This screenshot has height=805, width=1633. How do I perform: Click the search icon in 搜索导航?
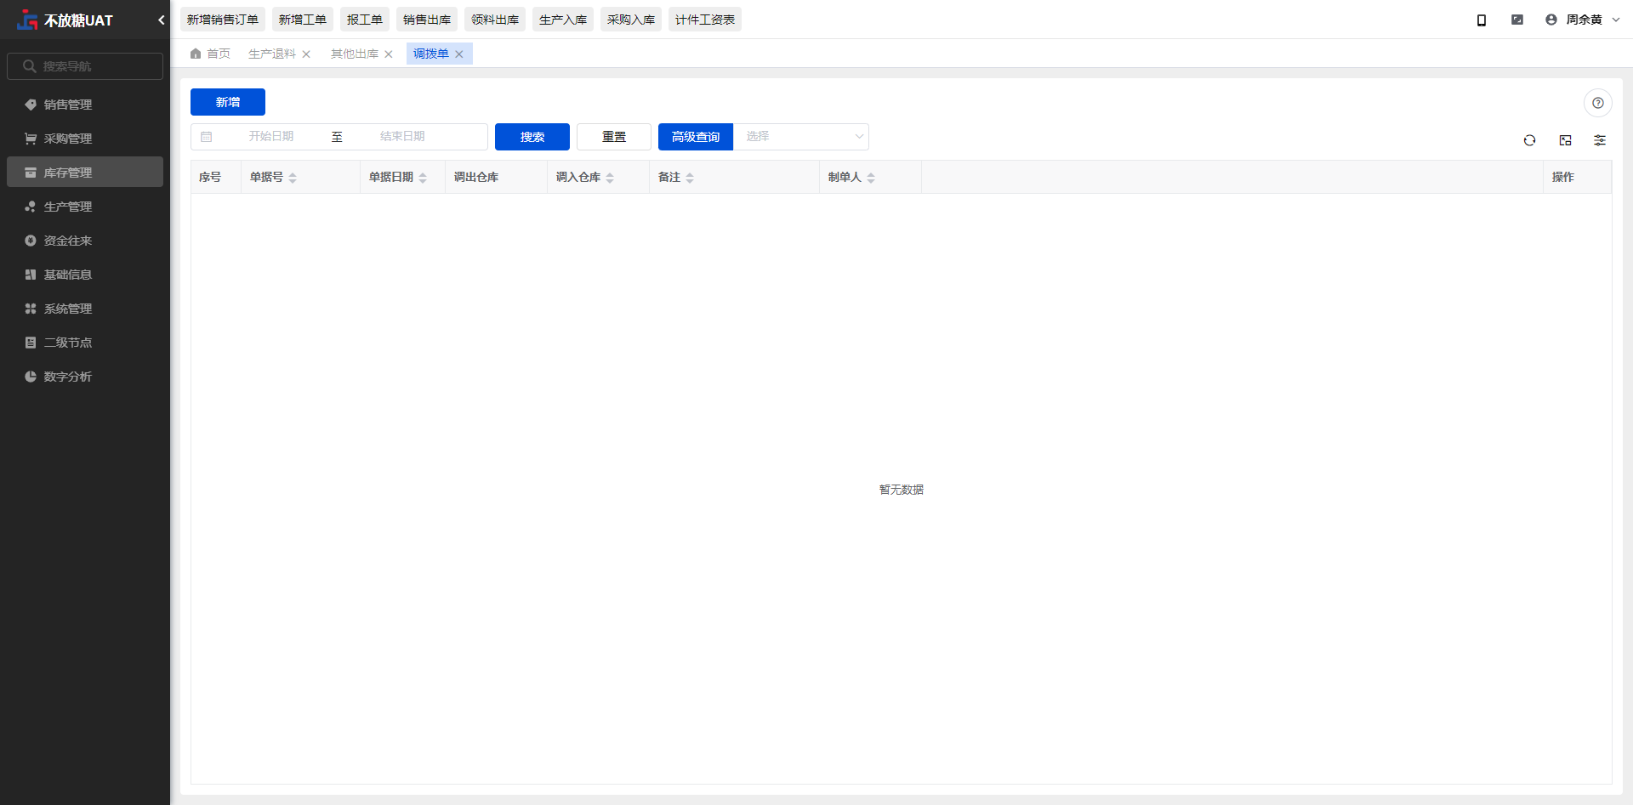[30, 66]
